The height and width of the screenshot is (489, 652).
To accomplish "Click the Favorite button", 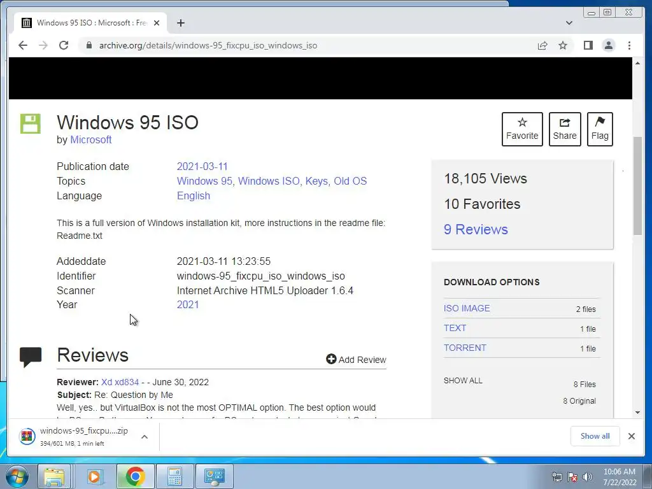I will pyautogui.click(x=522, y=129).
